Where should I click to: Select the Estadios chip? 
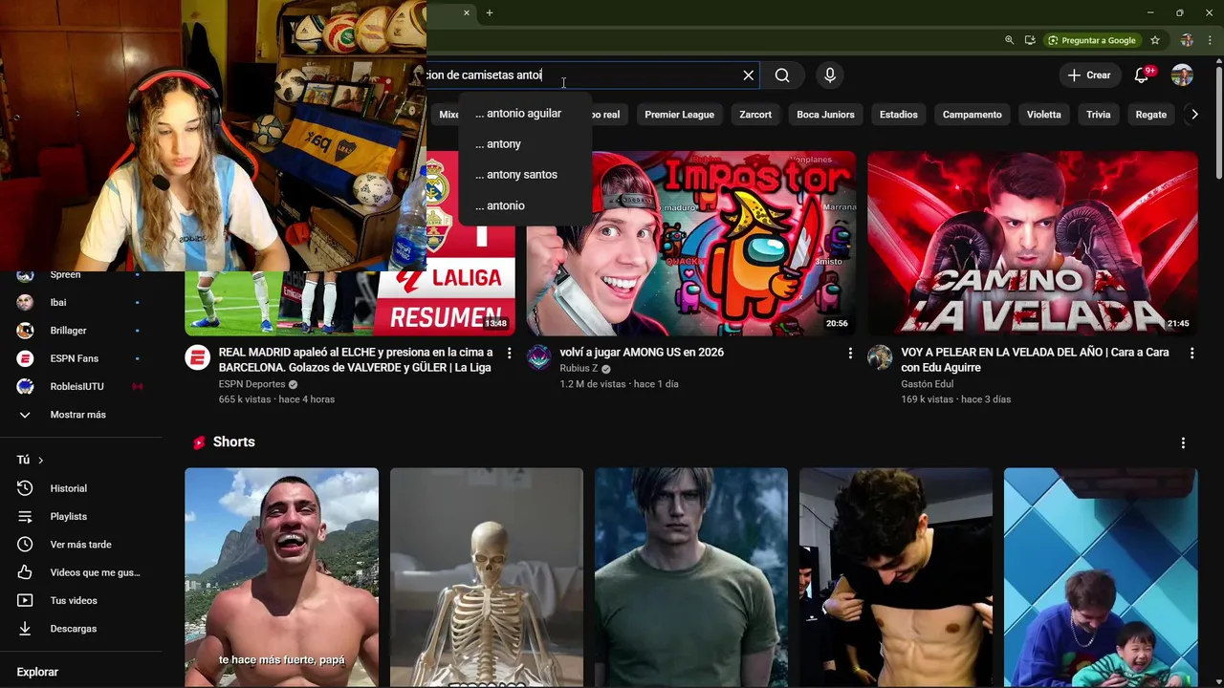(x=899, y=115)
